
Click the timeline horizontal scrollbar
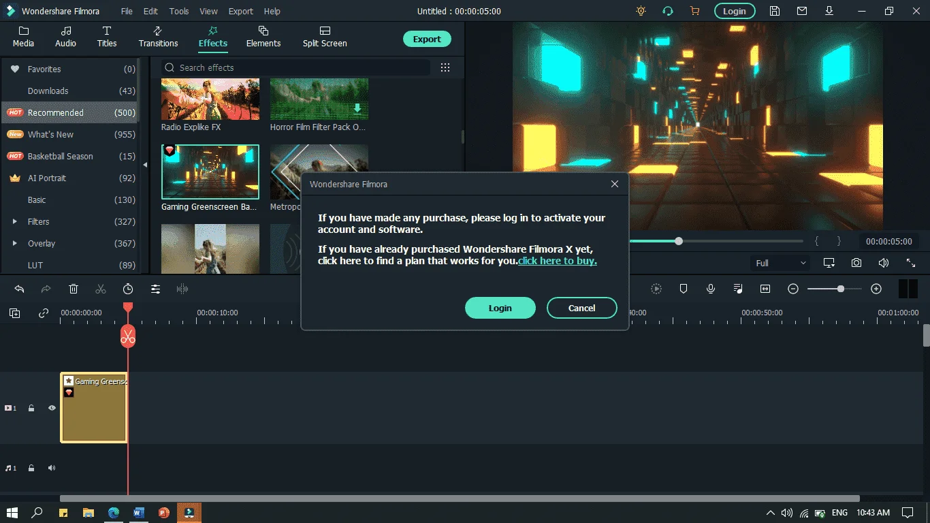point(460,498)
